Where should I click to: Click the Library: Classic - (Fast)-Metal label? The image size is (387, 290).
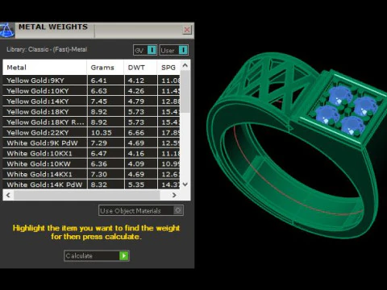tap(47, 49)
